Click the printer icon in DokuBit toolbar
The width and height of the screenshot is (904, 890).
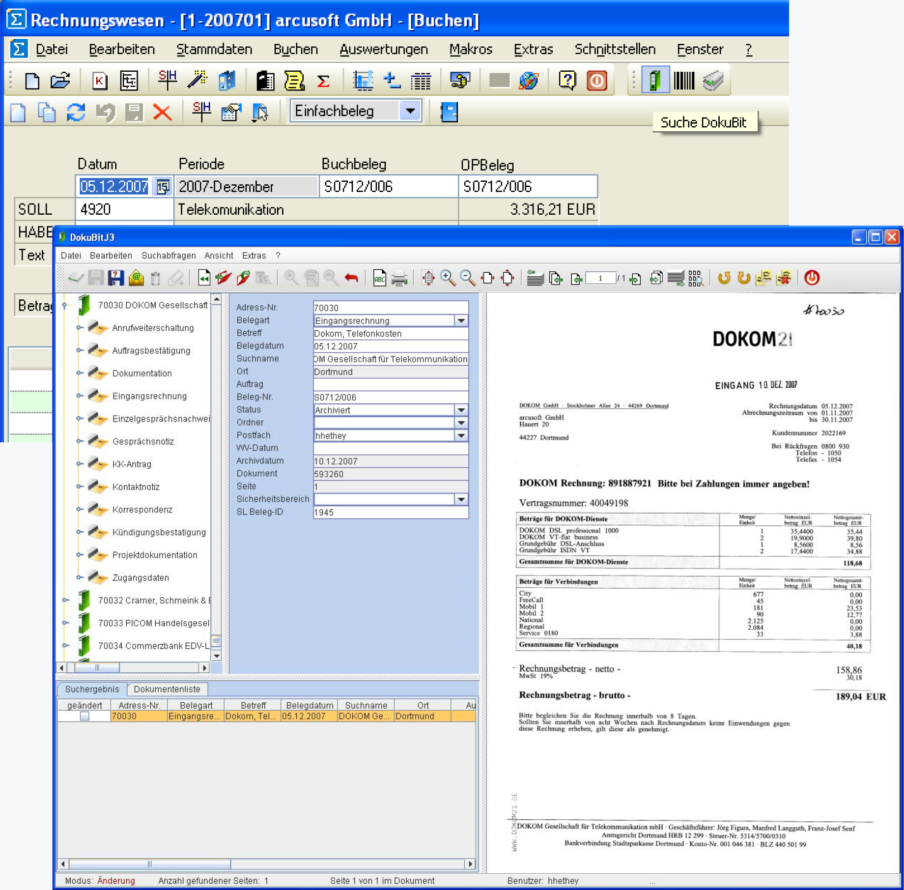[399, 278]
